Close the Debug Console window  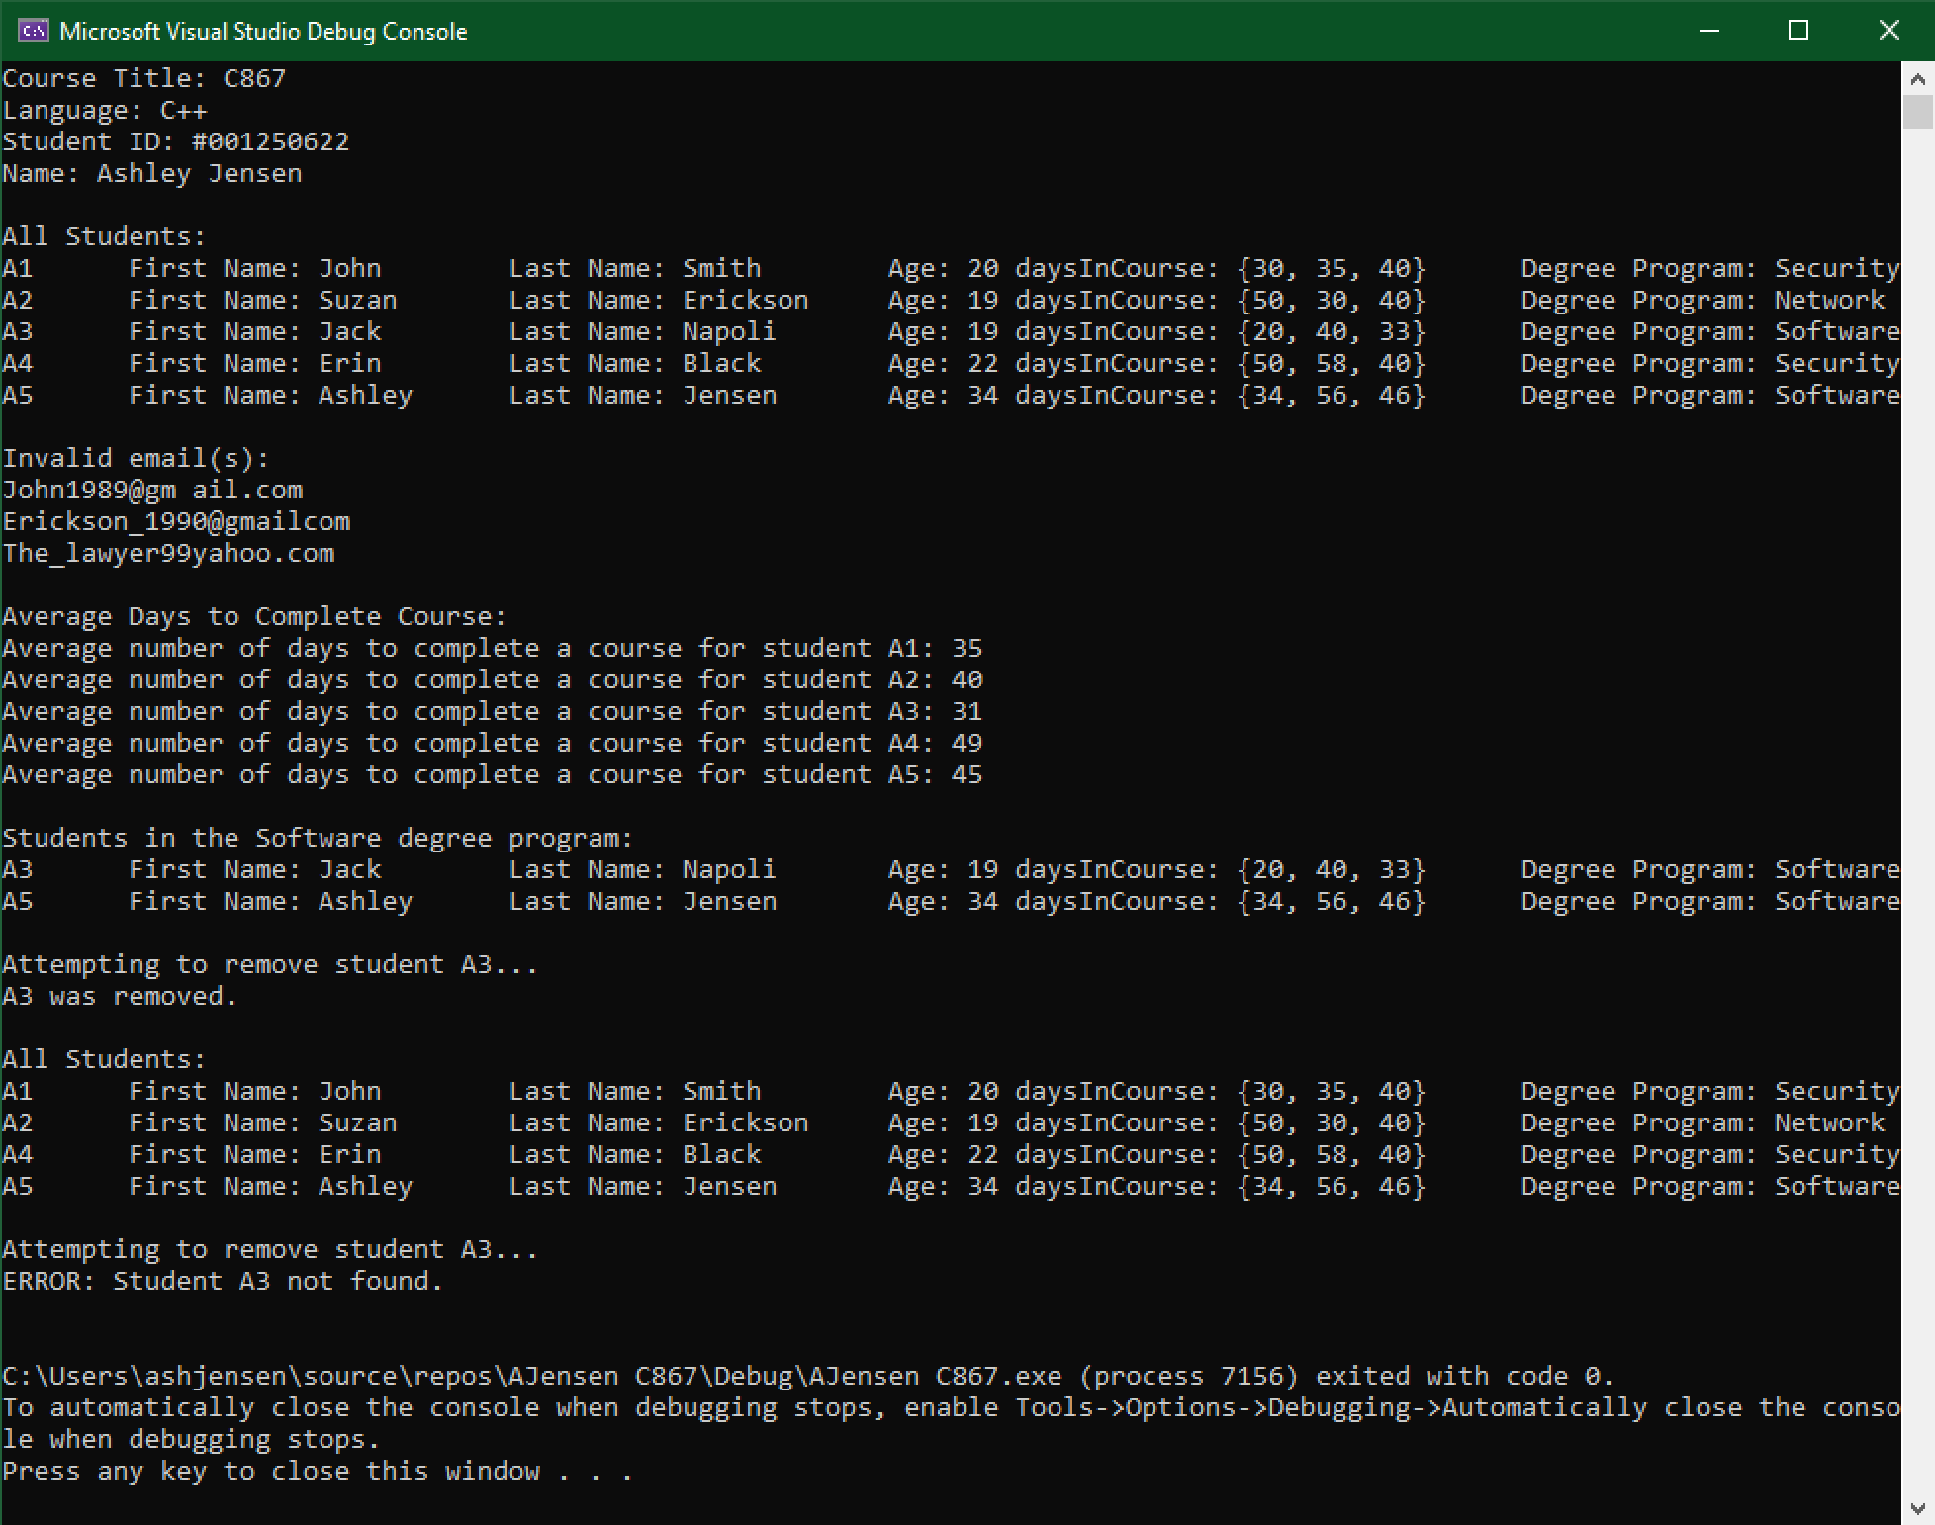tap(1889, 30)
